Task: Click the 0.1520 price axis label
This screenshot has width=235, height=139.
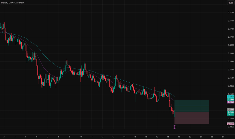Action: [x=231, y=119]
